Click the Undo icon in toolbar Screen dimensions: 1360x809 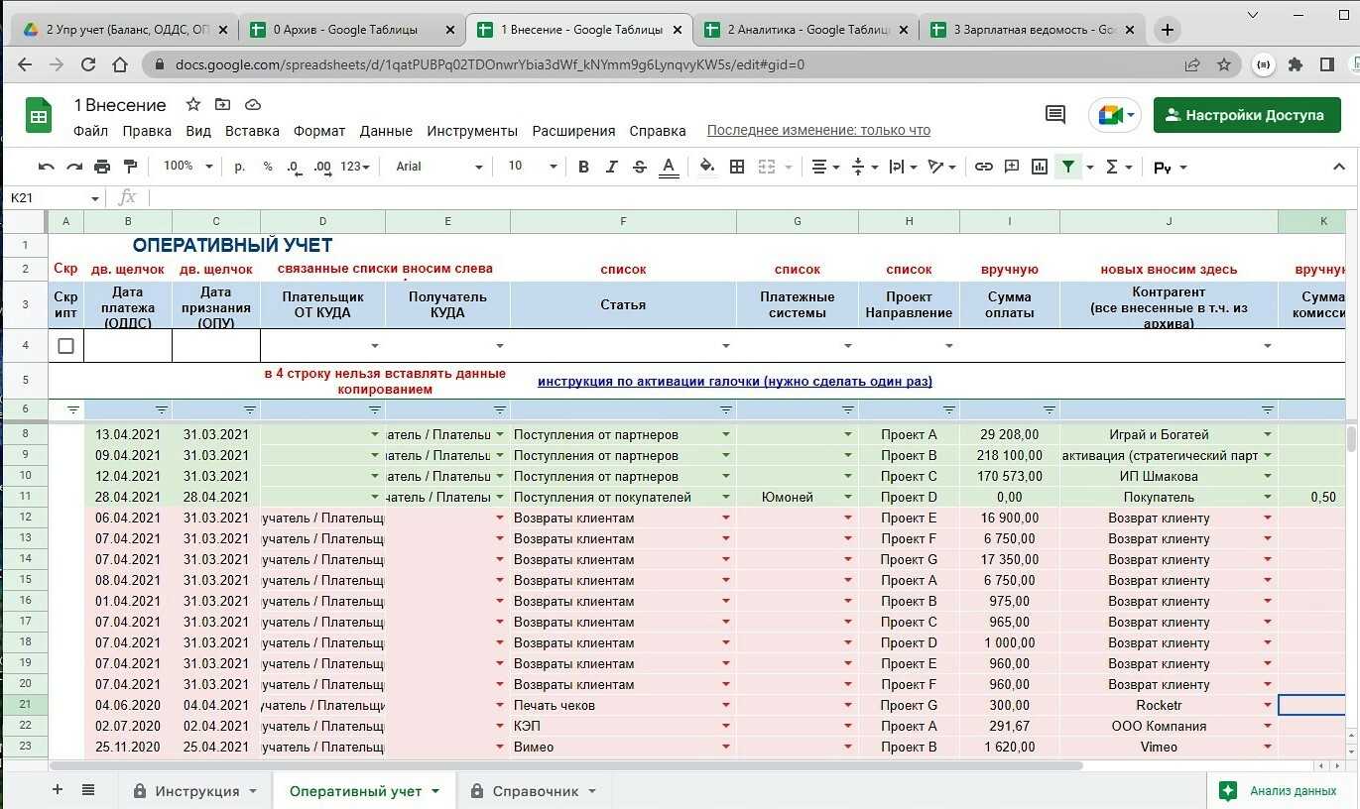[x=46, y=167]
